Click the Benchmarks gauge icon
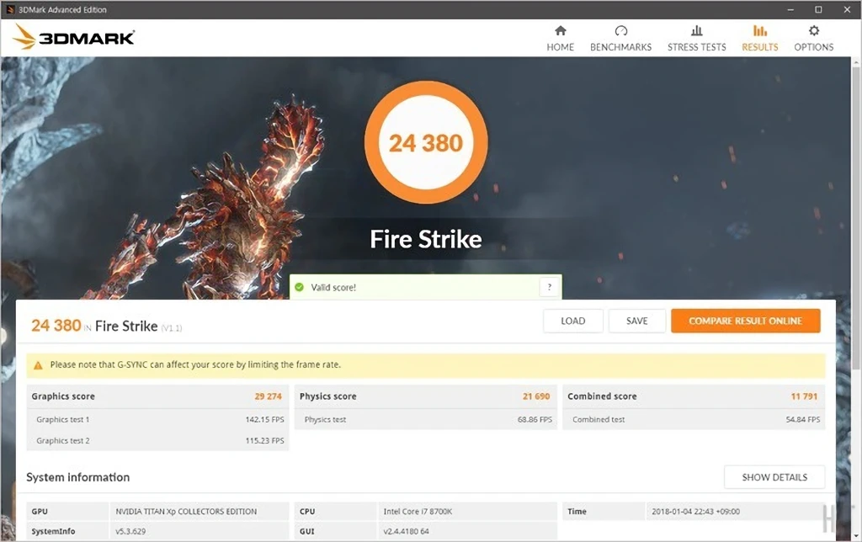 coord(620,30)
